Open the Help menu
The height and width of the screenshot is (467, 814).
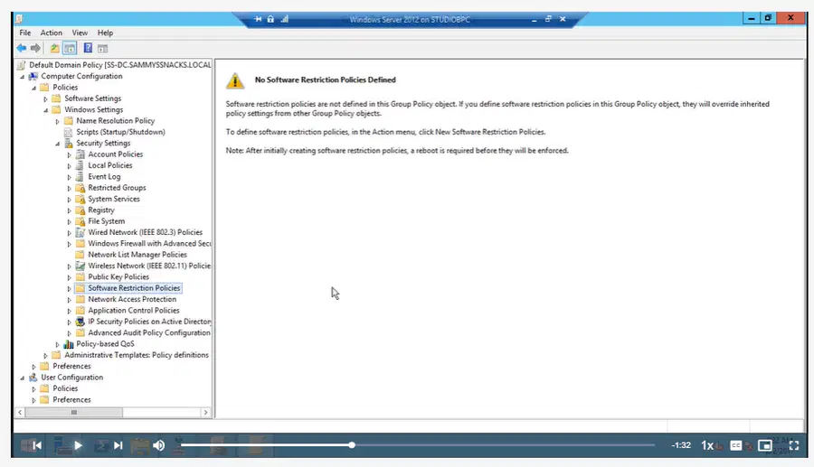(x=106, y=33)
